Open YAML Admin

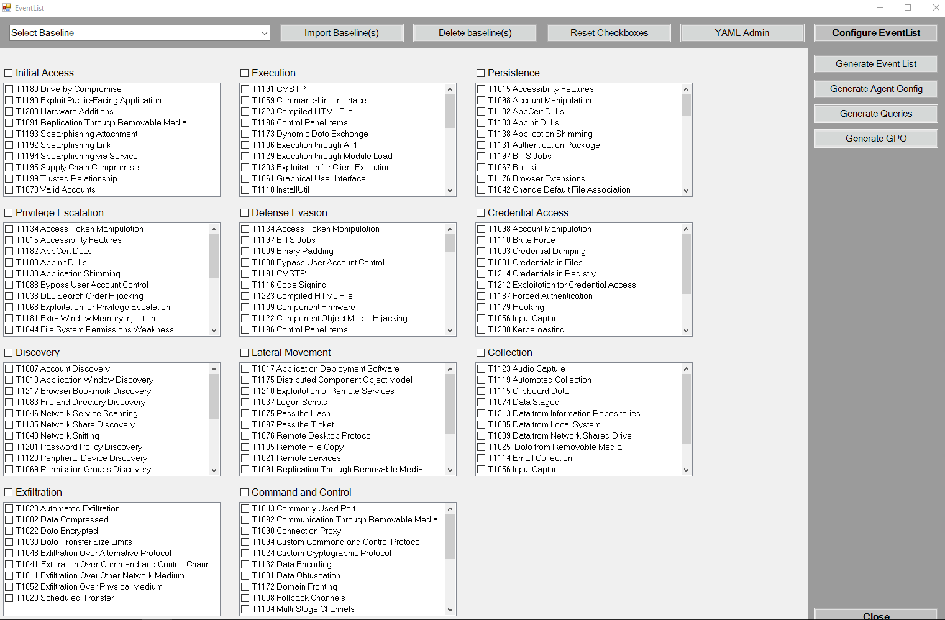point(742,33)
